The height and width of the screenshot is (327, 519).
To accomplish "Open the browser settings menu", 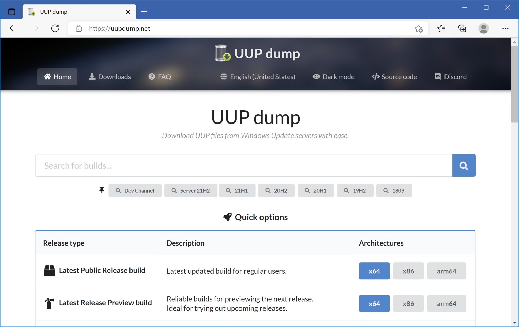I will (x=505, y=28).
